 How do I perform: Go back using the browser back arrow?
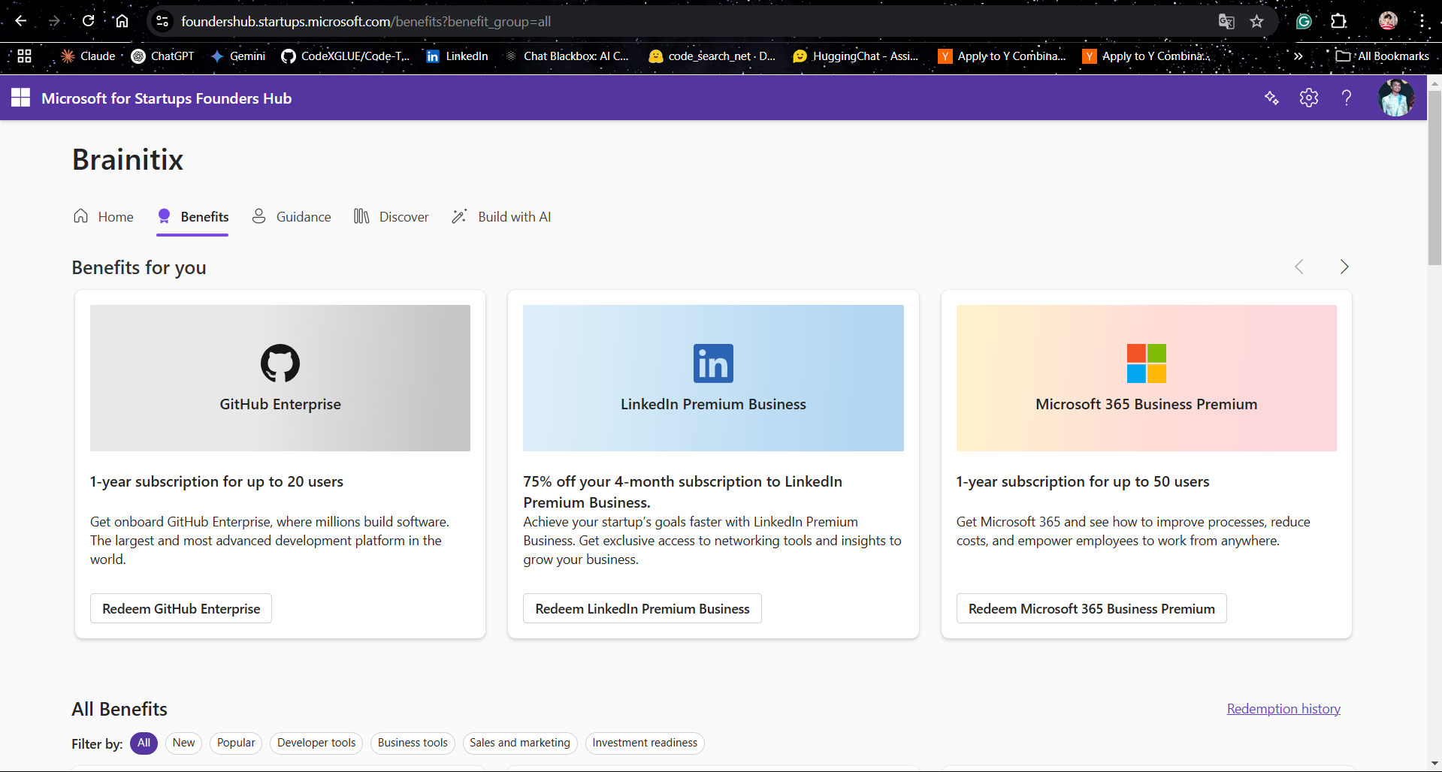pos(21,21)
